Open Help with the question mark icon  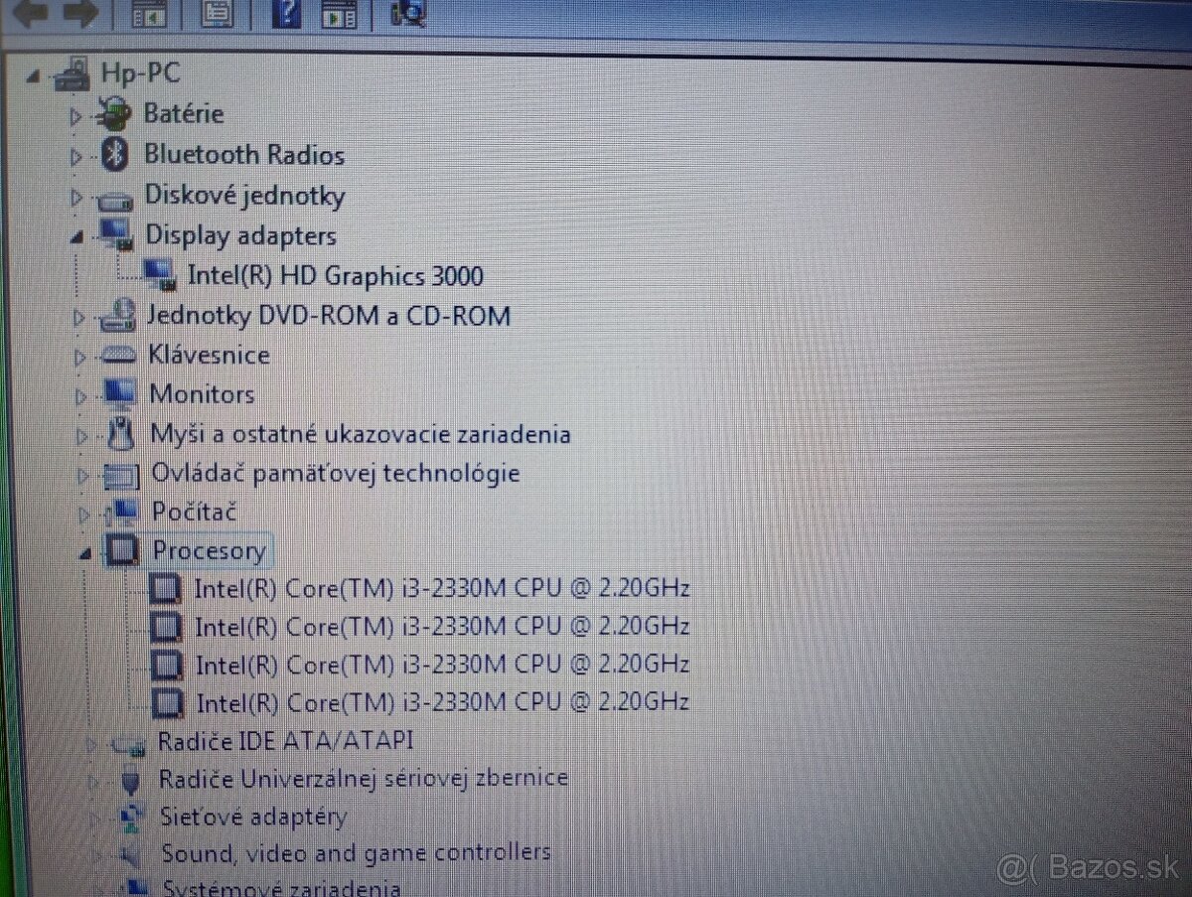287,13
